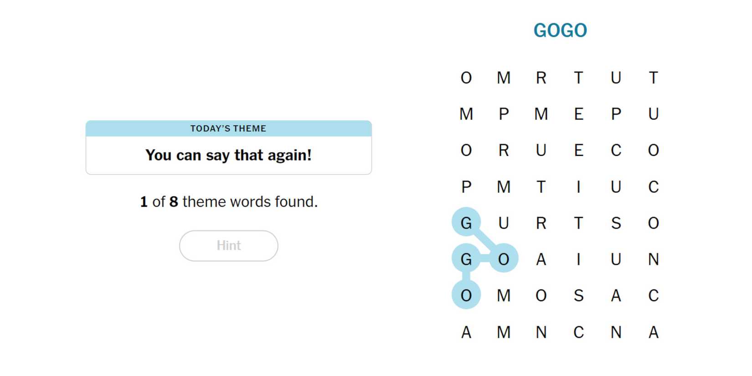Image resolution: width=752 pixels, height=376 pixels.
Task: Select the A starting the bottom row
Action: click(x=466, y=332)
